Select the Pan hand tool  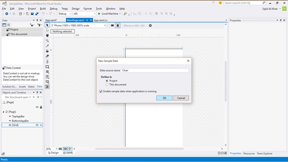pos(47,36)
